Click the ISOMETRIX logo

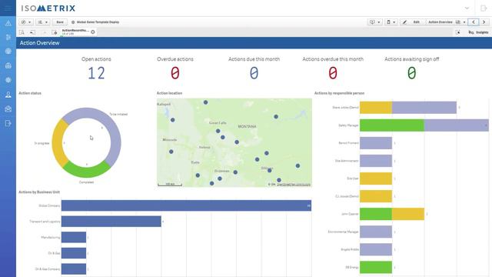(x=48, y=8)
